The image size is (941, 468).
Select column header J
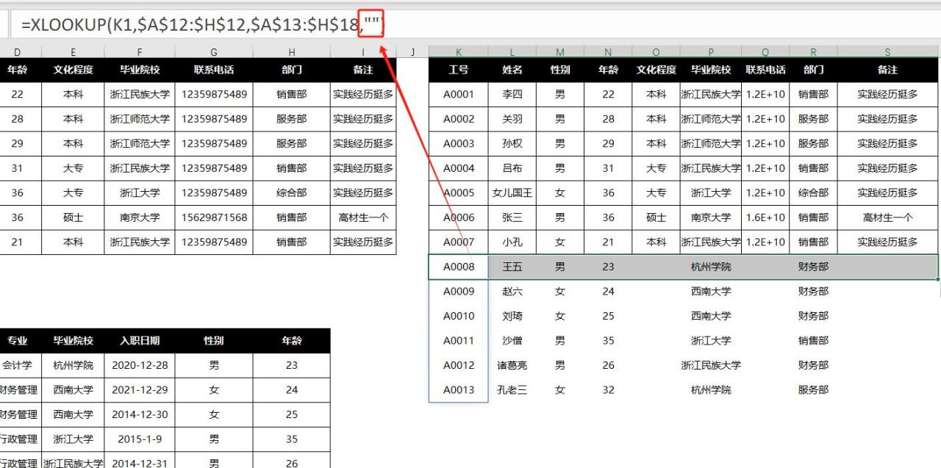pos(412,51)
